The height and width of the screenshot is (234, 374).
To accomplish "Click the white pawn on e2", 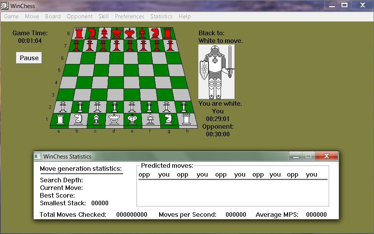I will (132, 107).
